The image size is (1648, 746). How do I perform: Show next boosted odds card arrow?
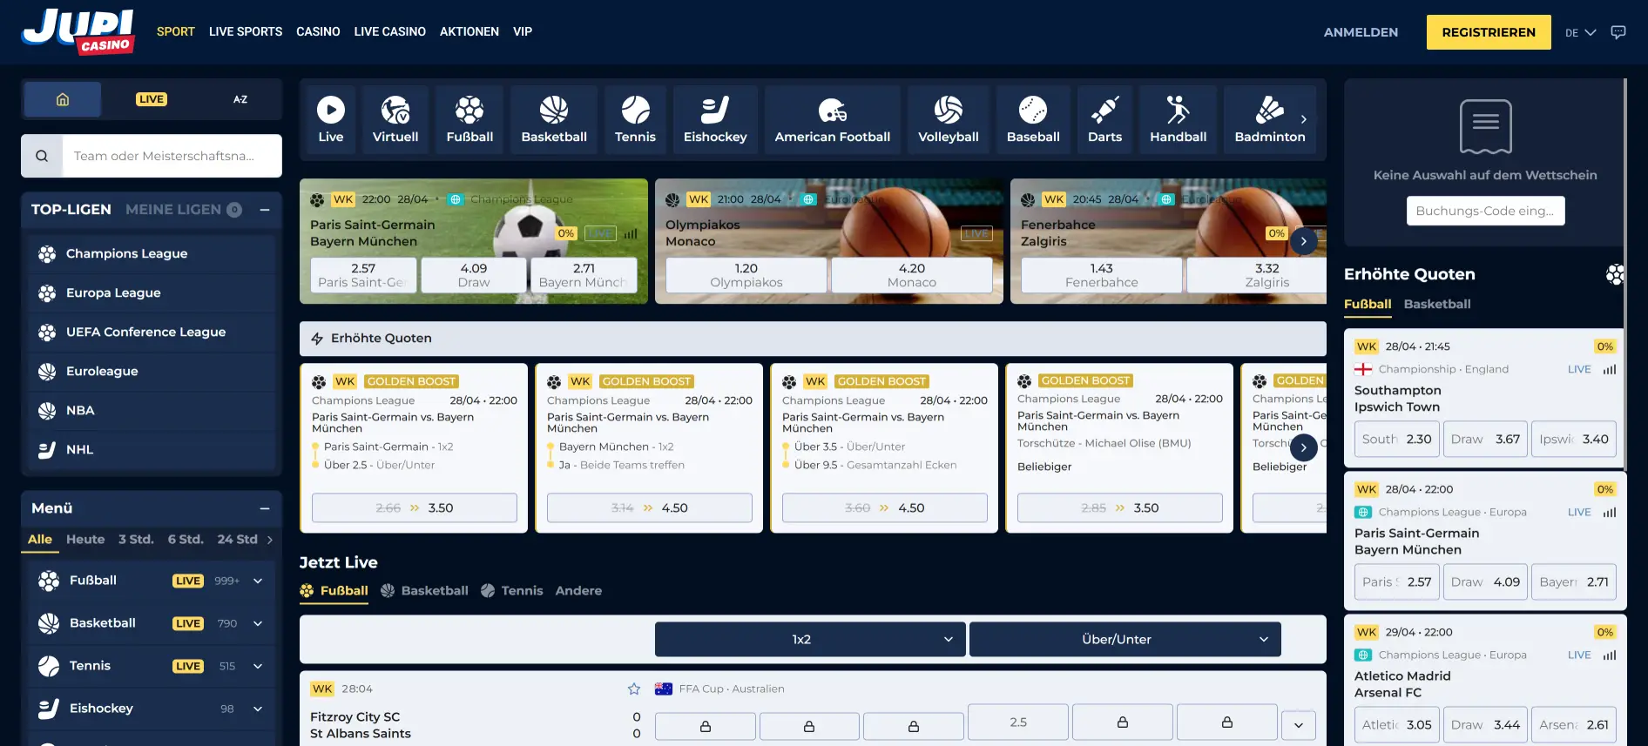pyautogui.click(x=1303, y=447)
